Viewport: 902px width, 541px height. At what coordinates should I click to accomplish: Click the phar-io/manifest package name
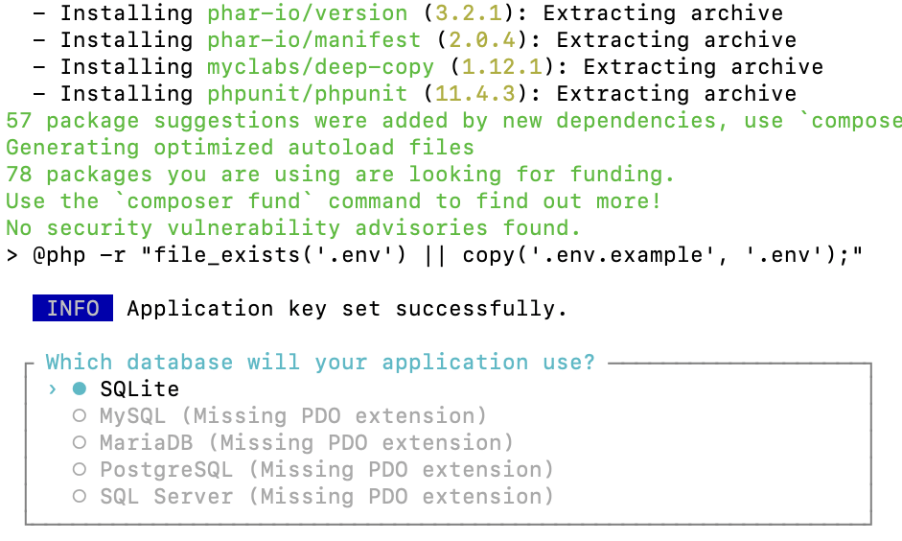point(314,39)
